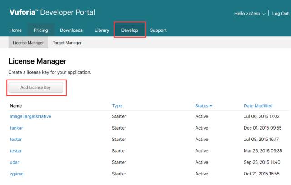The width and height of the screenshot is (291, 185).
Task: Select the License Manager sub-tab
Action: coord(28,42)
